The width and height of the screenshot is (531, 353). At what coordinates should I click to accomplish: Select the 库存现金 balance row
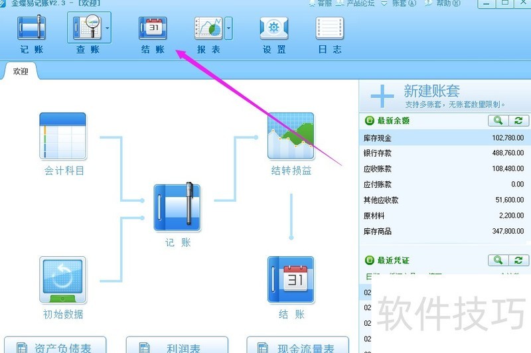[x=445, y=138]
